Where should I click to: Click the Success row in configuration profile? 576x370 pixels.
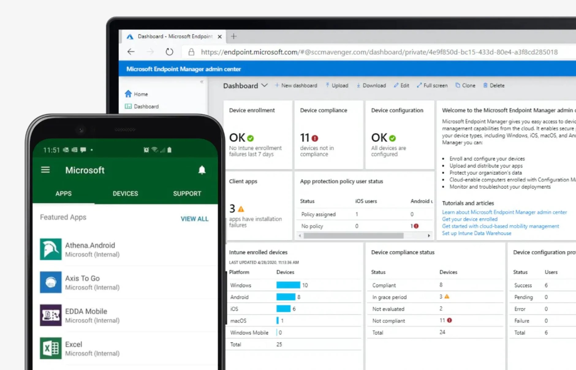pos(543,285)
